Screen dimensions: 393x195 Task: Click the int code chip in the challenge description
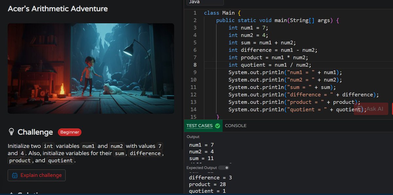tap(48, 146)
